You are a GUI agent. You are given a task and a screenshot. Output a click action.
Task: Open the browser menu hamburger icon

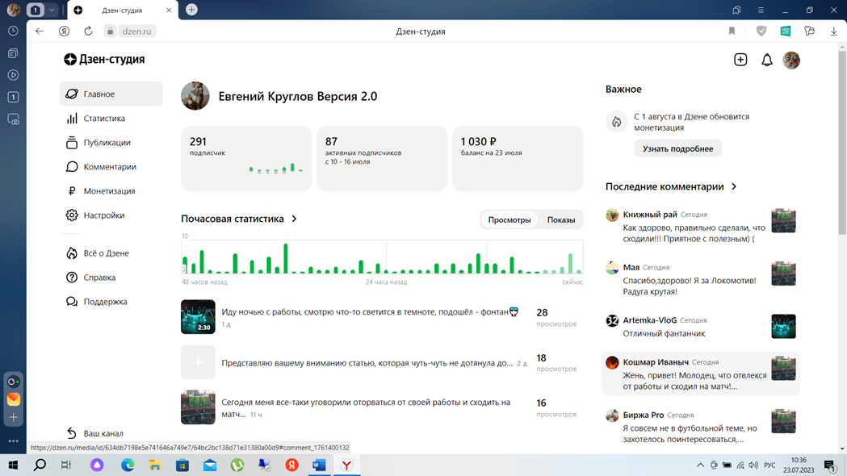click(x=761, y=10)
